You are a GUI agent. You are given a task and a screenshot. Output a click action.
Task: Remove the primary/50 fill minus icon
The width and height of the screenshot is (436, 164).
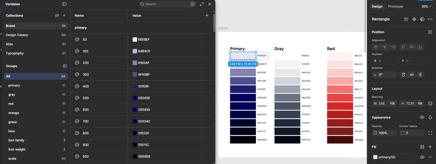tap(430, 157)
